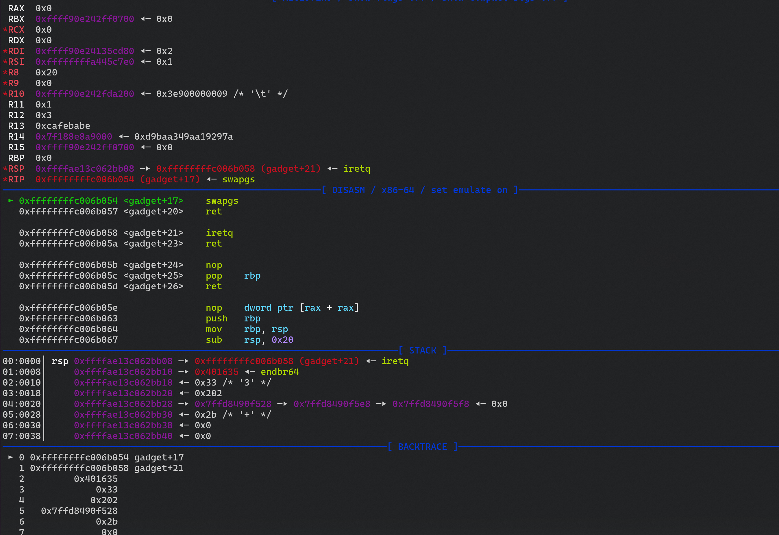
Task: Click the endbr64 text in stack
Action: click(280, 372)
